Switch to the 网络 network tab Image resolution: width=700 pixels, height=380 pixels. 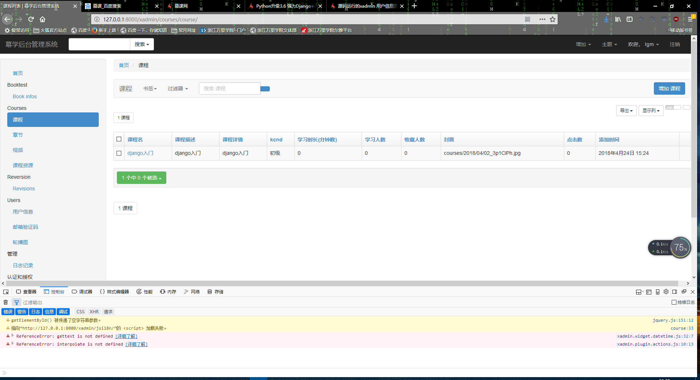pyautogui.click(x=192, y=292)
